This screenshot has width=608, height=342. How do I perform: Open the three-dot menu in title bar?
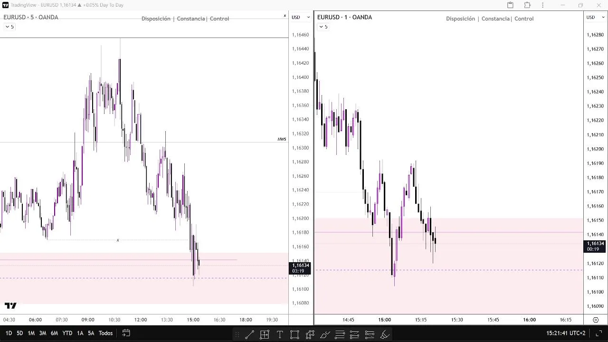[x=543, y=5]
